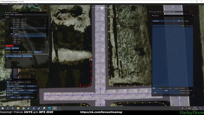This screenshot has height=115, width=204.
Task: Click the ENG language indicator
Action: (x=189, y=108)
